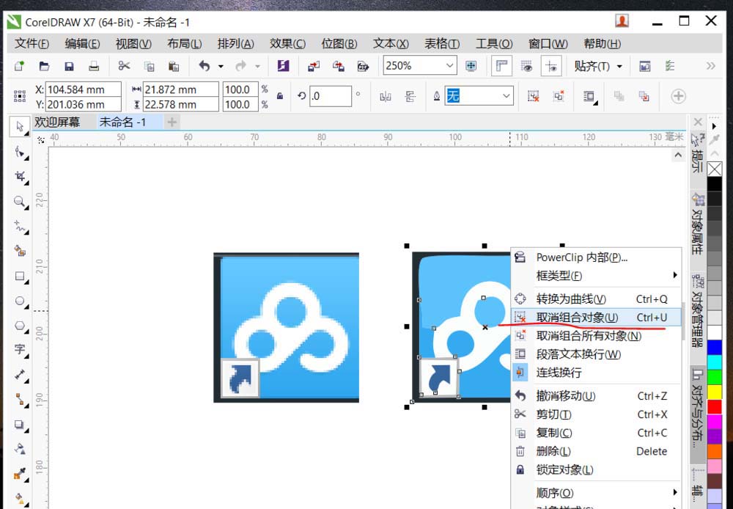
Task: Switch to the 欢迎屏幕 tab
Action: [59, 122]
